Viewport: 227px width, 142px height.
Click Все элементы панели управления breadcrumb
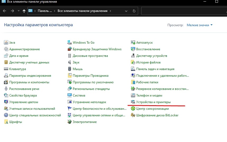pos(83,11)
